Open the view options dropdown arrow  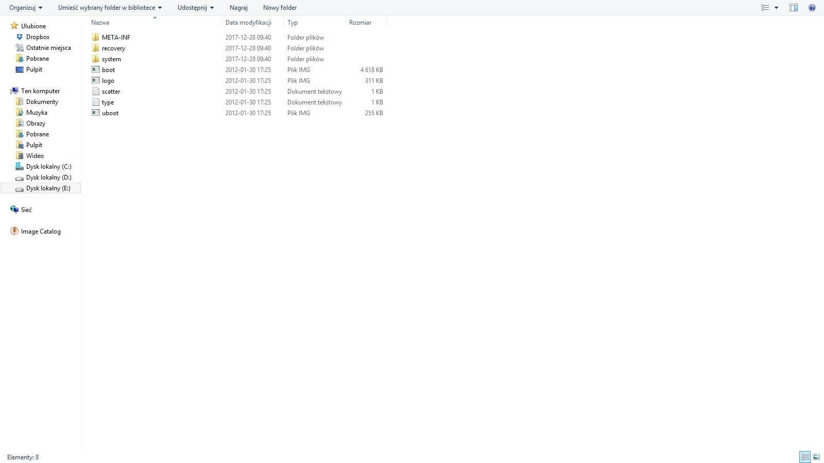776,8
